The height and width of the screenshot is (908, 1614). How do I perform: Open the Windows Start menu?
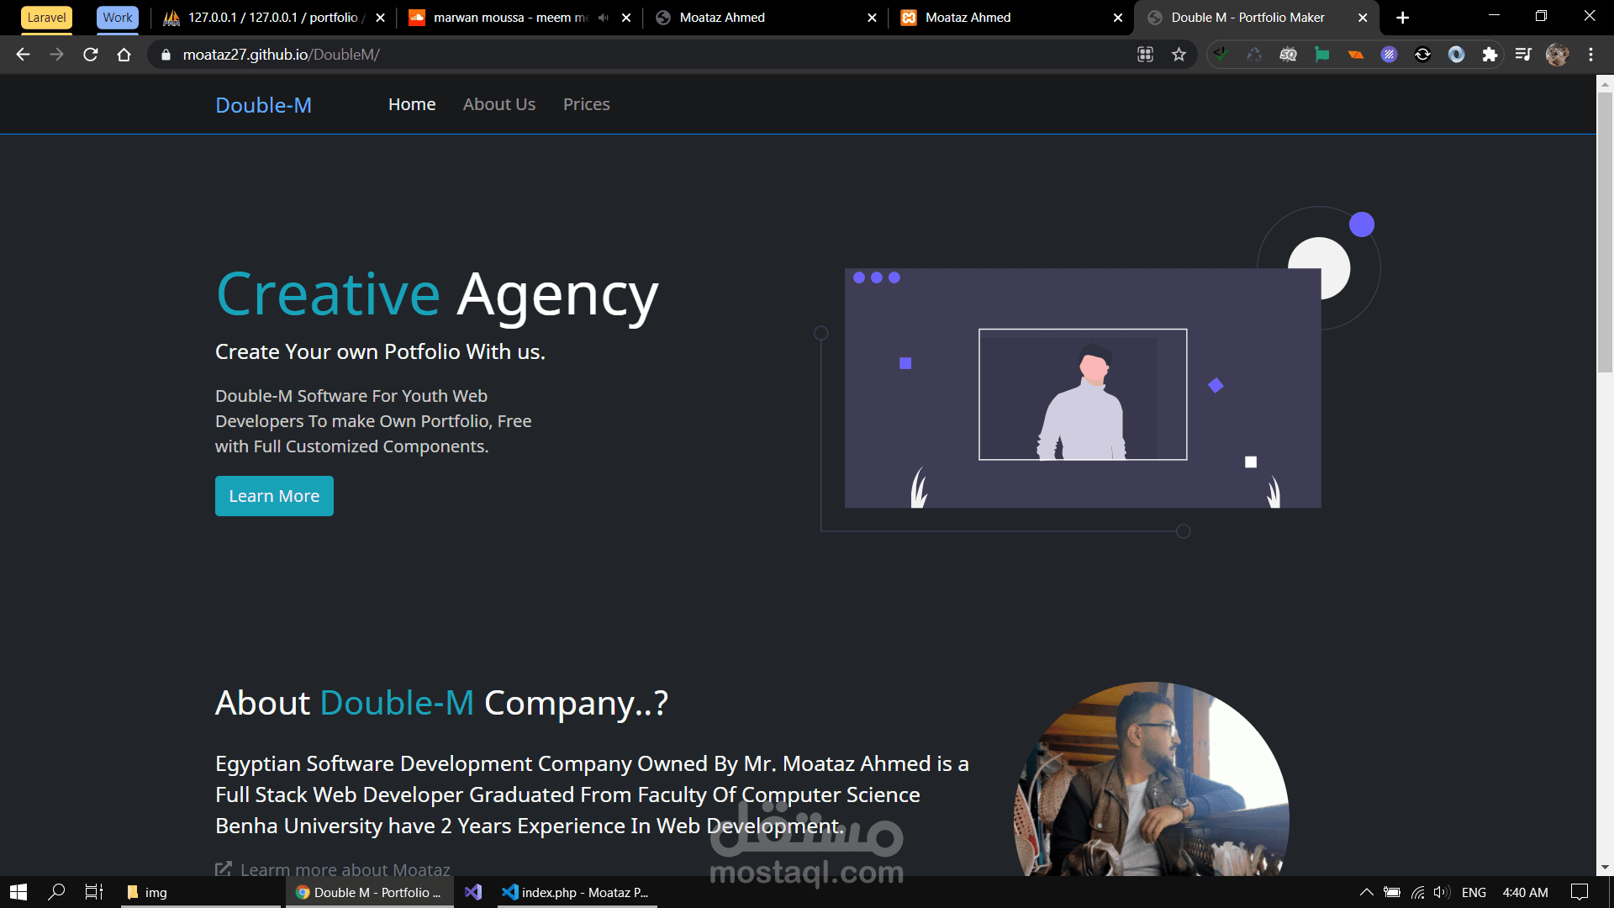tap(18, 892)
